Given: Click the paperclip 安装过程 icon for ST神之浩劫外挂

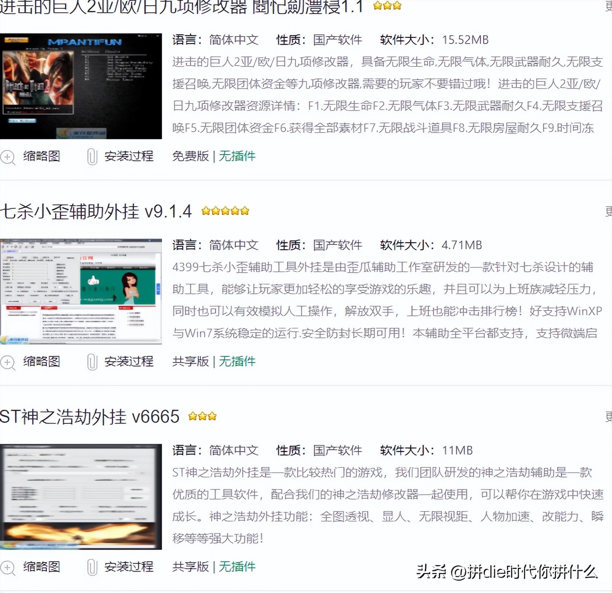Looking at the screenshot, I should click(92, 568).
